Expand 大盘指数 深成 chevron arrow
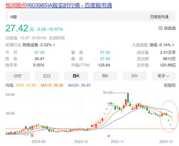 coord(173,45)
